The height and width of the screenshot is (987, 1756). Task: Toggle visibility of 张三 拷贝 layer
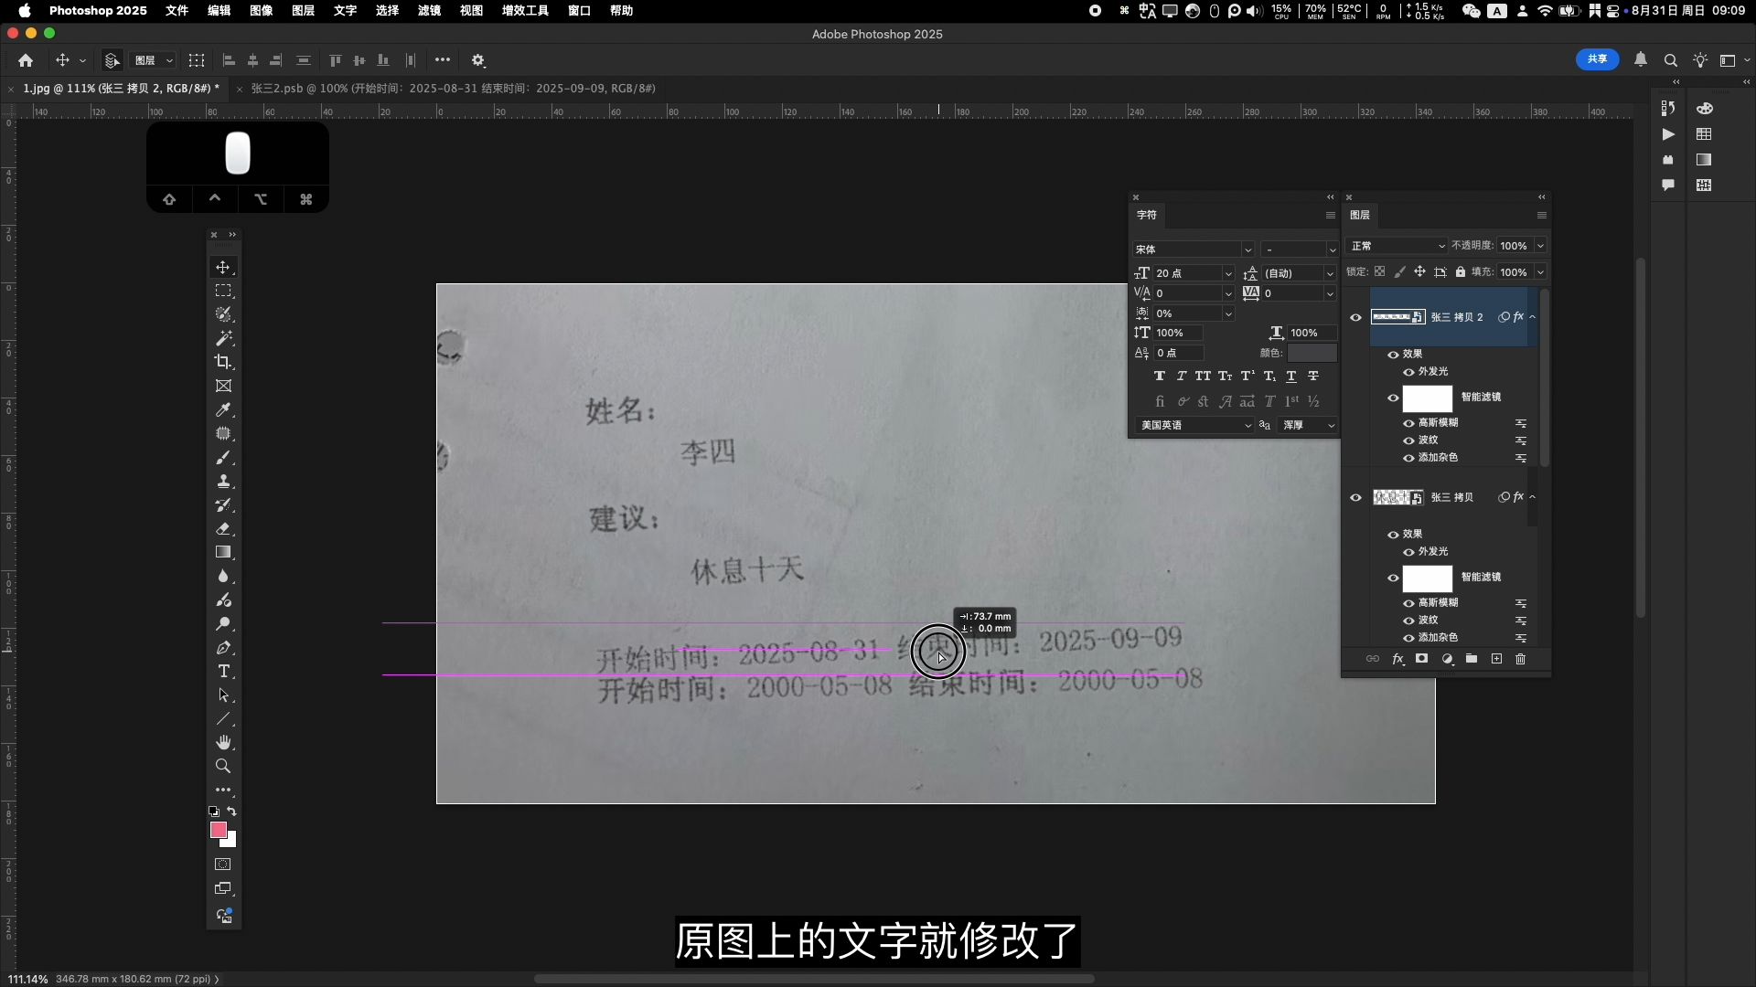pos(1355,497)
